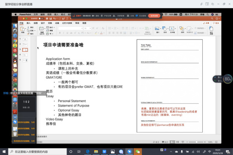Open Launchpad rocket icon in dock
The image size is (233, 155).
tap(15, 31)
